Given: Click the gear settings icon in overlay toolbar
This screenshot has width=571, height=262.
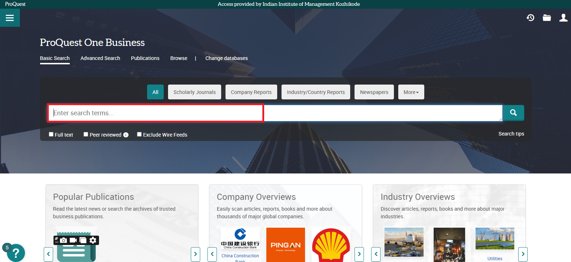Looking at the screenshot, I should click(93, 240).
